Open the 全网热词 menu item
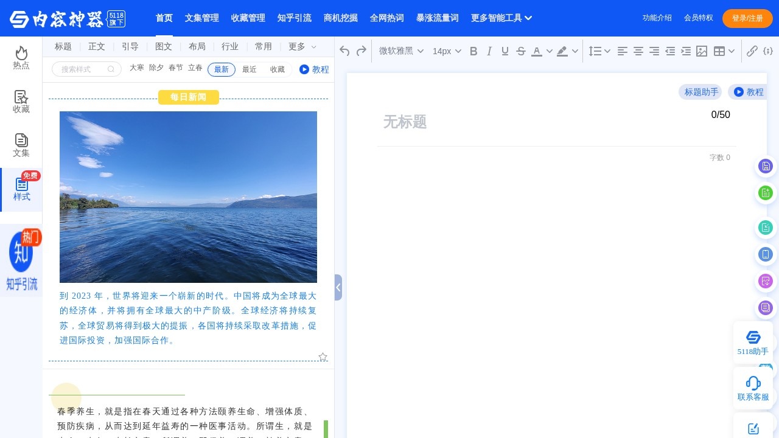The height and width of the screenshot is (438, 779). [387, 18]
